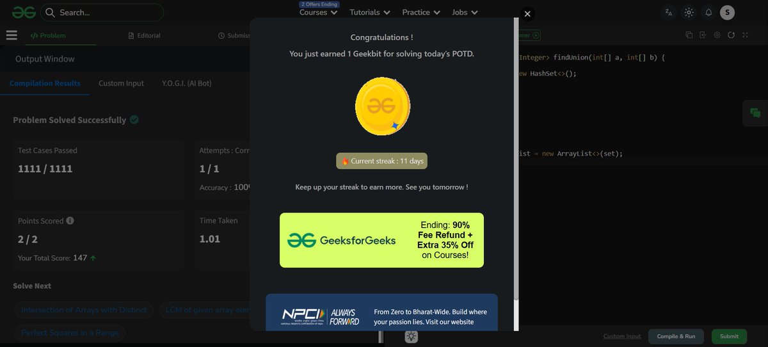The width and height of the screenshot is (768, 347).
Task: Switch to the Editorial tab
Action: tap(144, 35)
